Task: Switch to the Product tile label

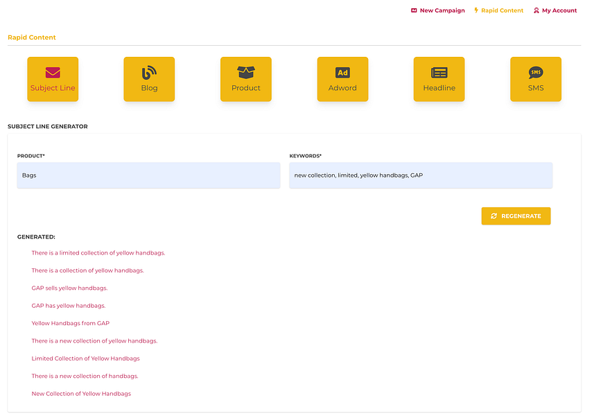Action: pos(246,88)
